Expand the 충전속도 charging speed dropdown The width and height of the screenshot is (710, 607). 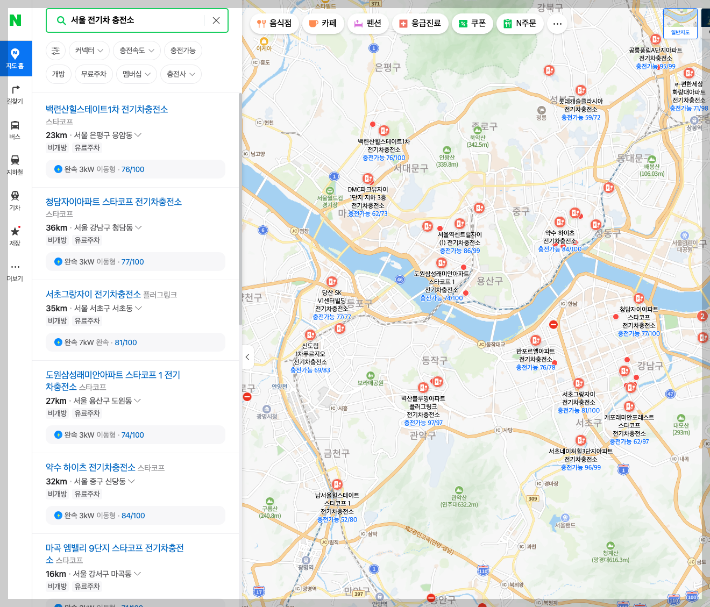tap(137, 51)
